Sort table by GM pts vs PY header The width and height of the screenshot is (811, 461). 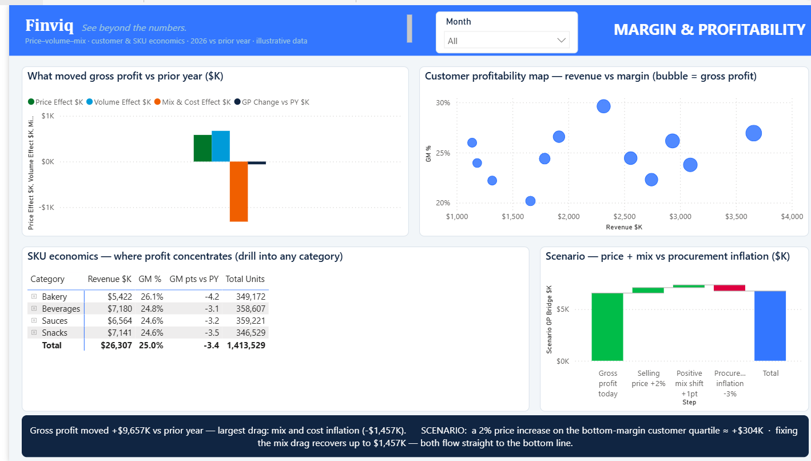coord(194,279)
